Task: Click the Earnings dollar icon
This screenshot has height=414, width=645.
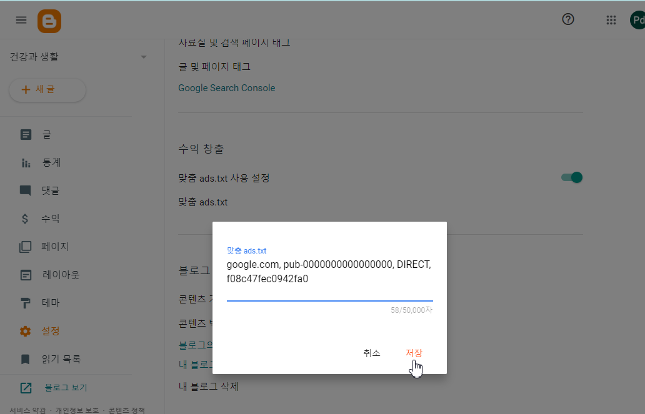Action: click(25, 218)
